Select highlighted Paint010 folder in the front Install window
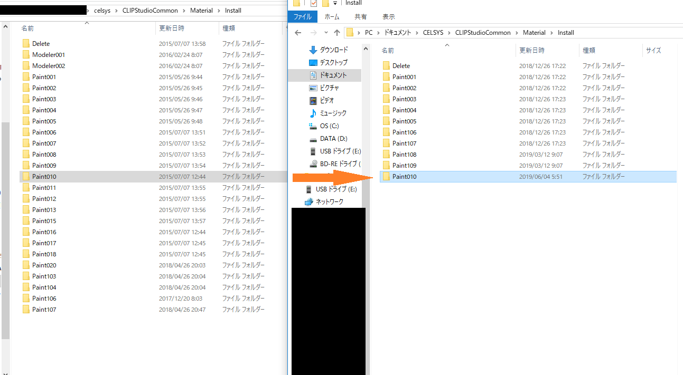Screen dimensions: 683x375 click(x=528, y=177)
